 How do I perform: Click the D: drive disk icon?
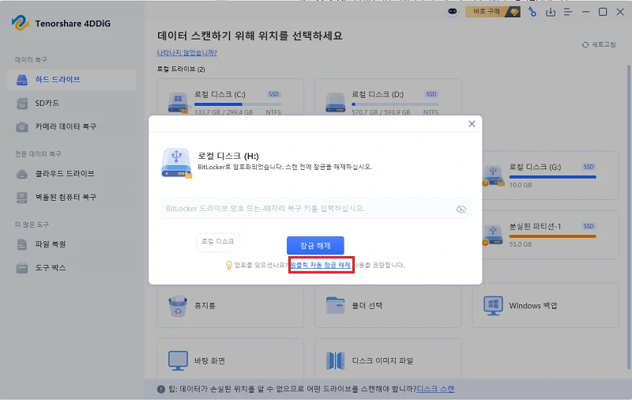coord(335,103)
